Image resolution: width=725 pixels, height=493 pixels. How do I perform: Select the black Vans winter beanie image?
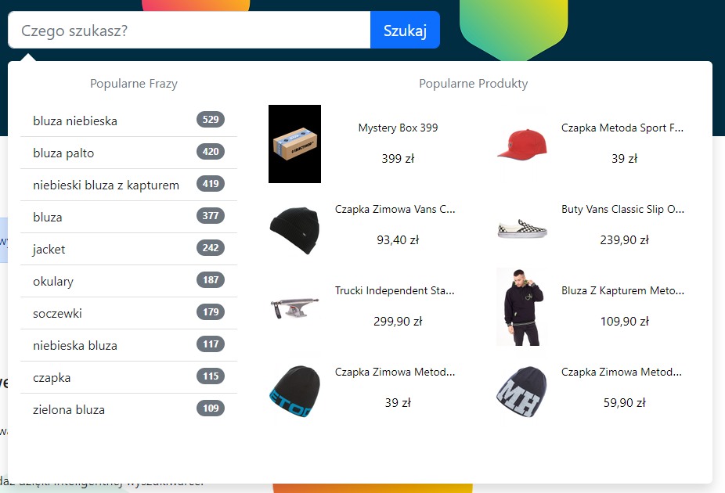pyautogui.click(x=294, y=230)
